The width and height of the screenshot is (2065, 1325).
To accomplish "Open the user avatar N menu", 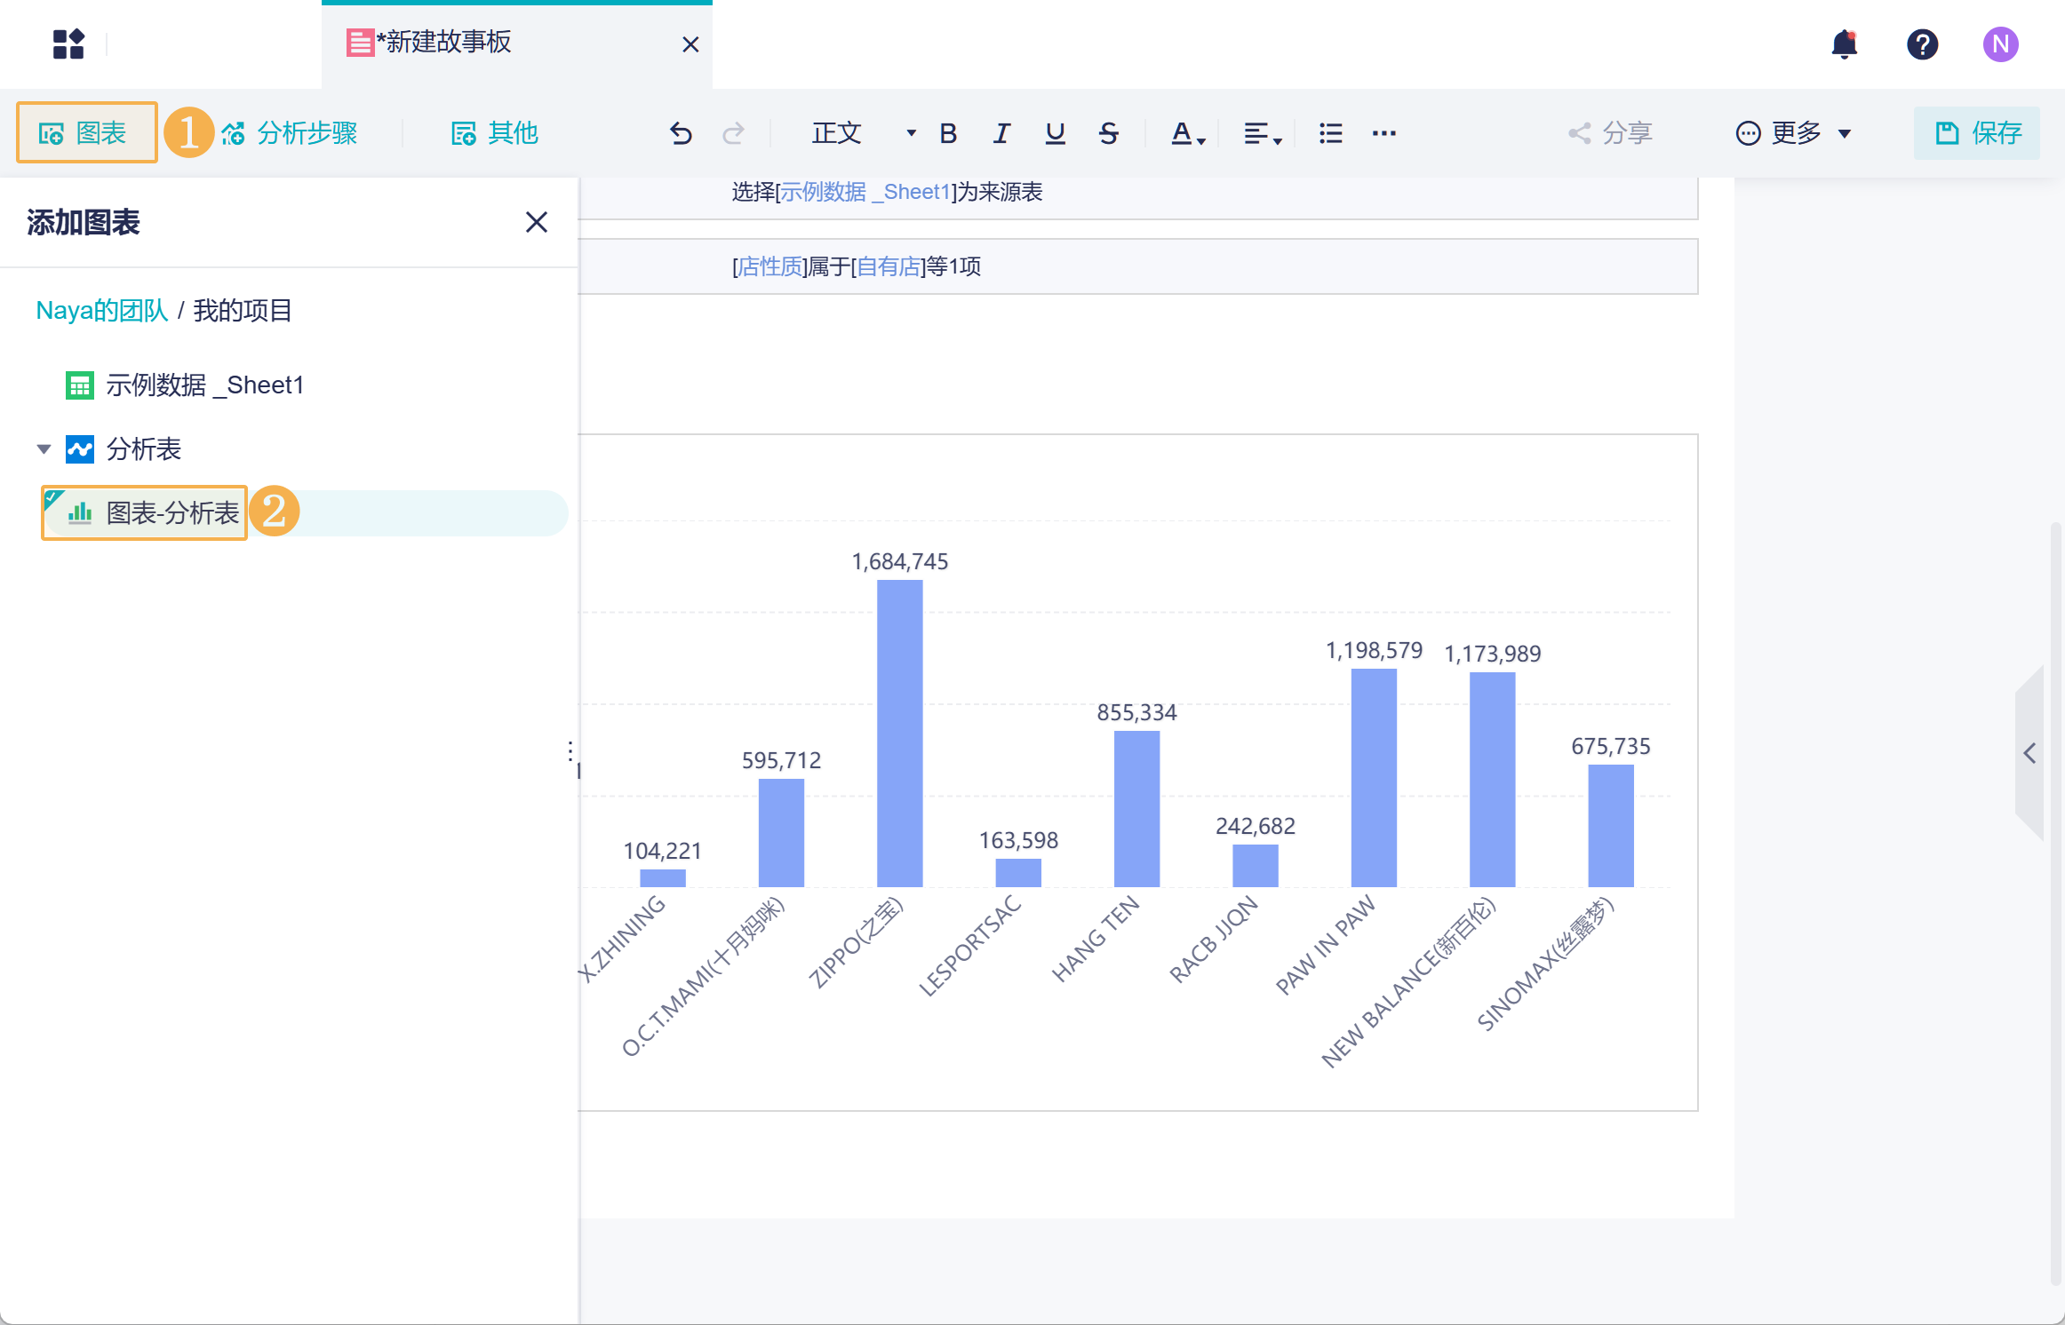I will click(2000, 44).
